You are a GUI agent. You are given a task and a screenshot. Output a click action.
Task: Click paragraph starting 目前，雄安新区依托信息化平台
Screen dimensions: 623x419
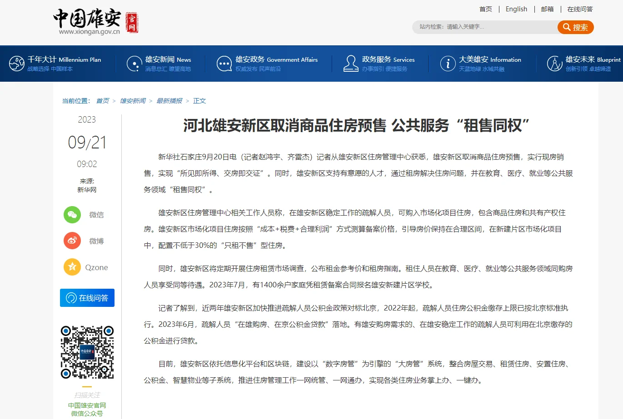(359, 372)
